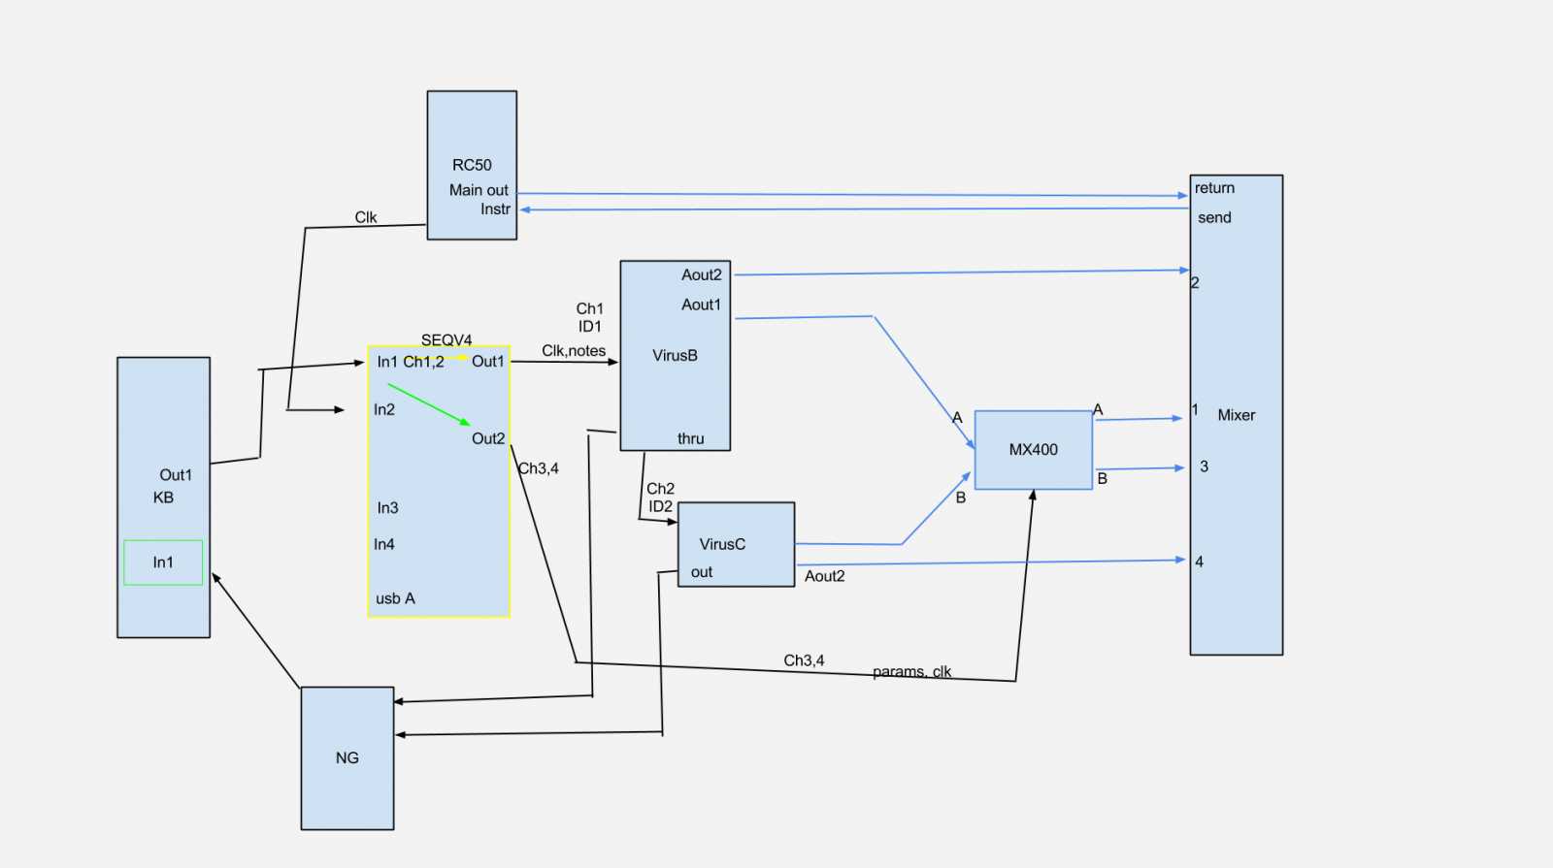1553x868 pixels.
Task: Click the Main out label on RC50
Action: 479,190
